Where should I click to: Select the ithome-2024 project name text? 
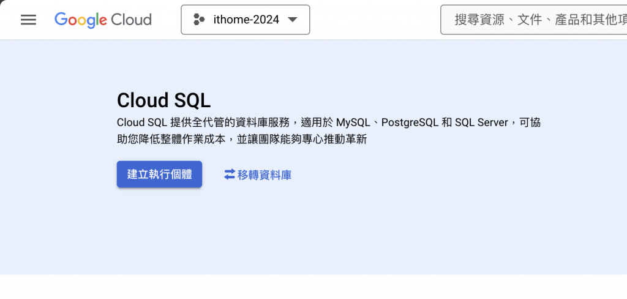click(x=246, y=20)
